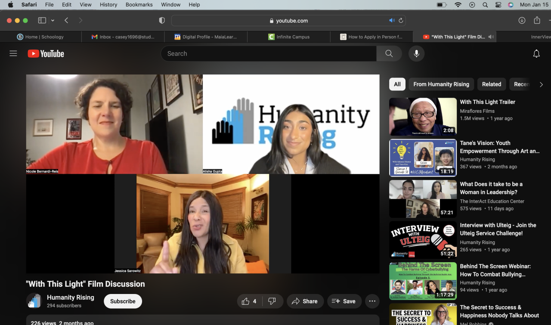Open Safari's View menu
This screenshot has width=551, height=325.
tap(86, 5)
